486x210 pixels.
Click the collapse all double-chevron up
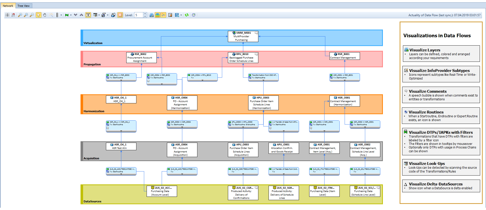tap(81, 15)
